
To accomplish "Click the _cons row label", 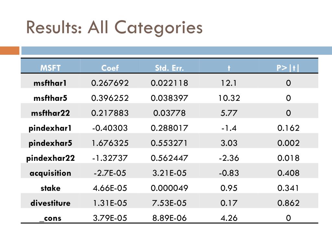I will tap(50, 218).
